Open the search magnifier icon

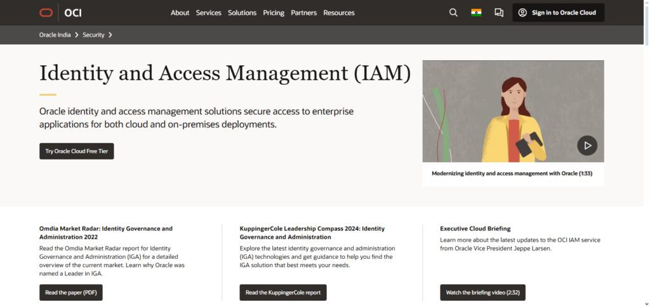(x=453, y=13)
